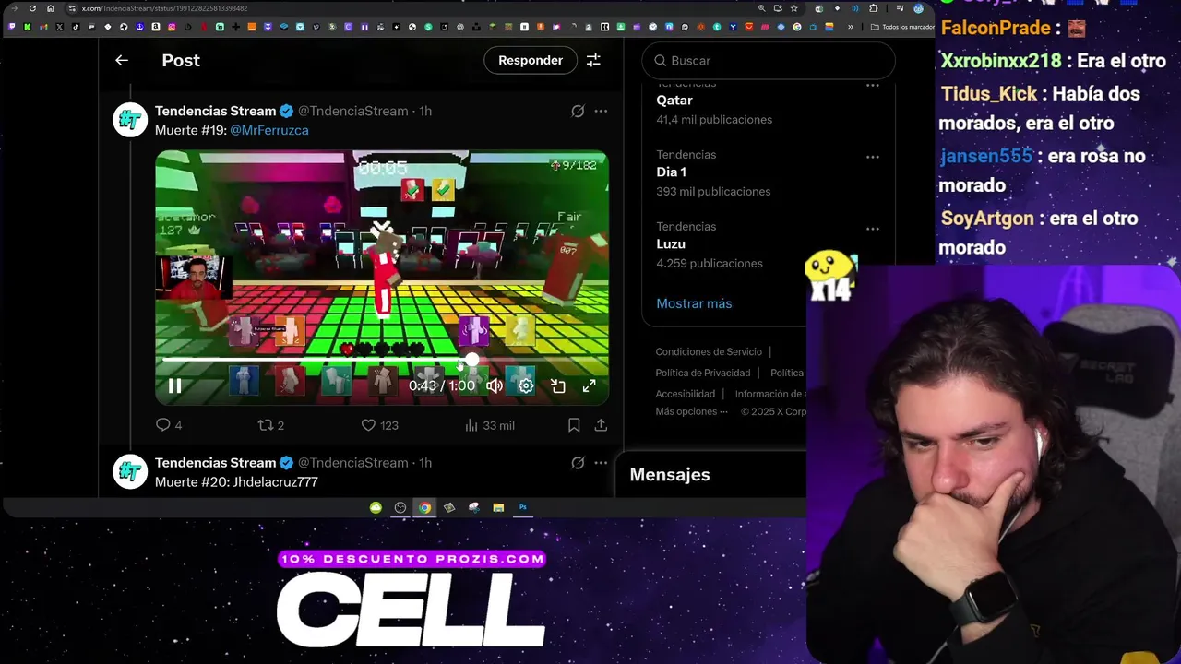Go to Chrome home page button
Viewport: 1181px width, 664px height.
pyautogui.click(x=50, y=8)
